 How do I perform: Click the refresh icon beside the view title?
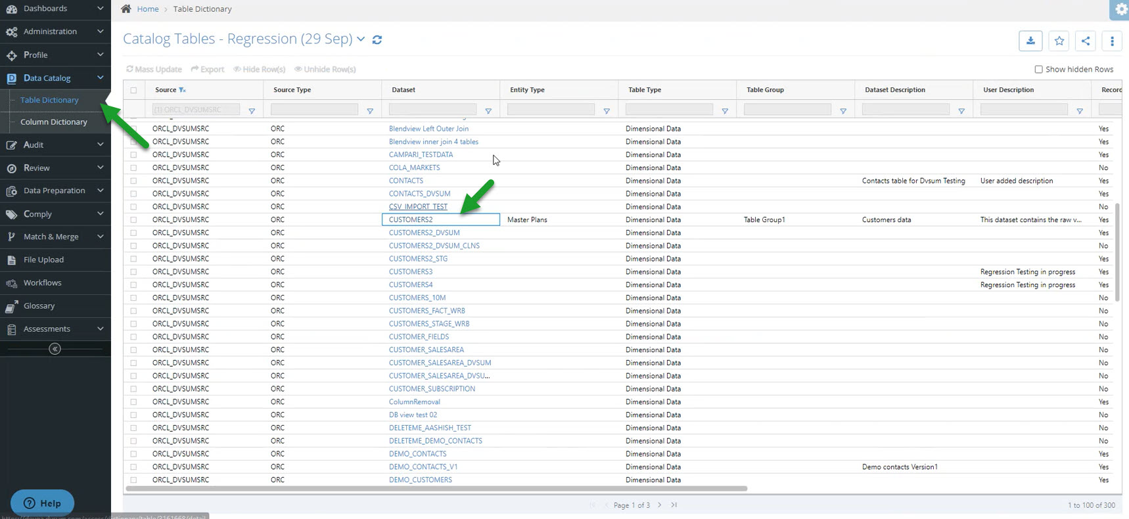coord(377,39)
